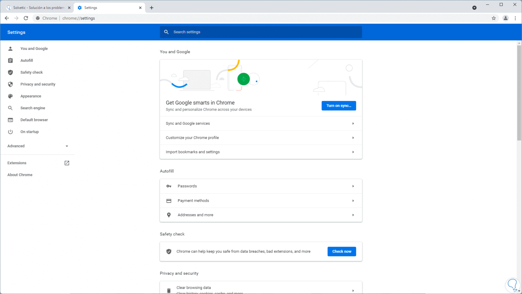
Task: Select Autofill in the sidebar
Action: [27, 60]
